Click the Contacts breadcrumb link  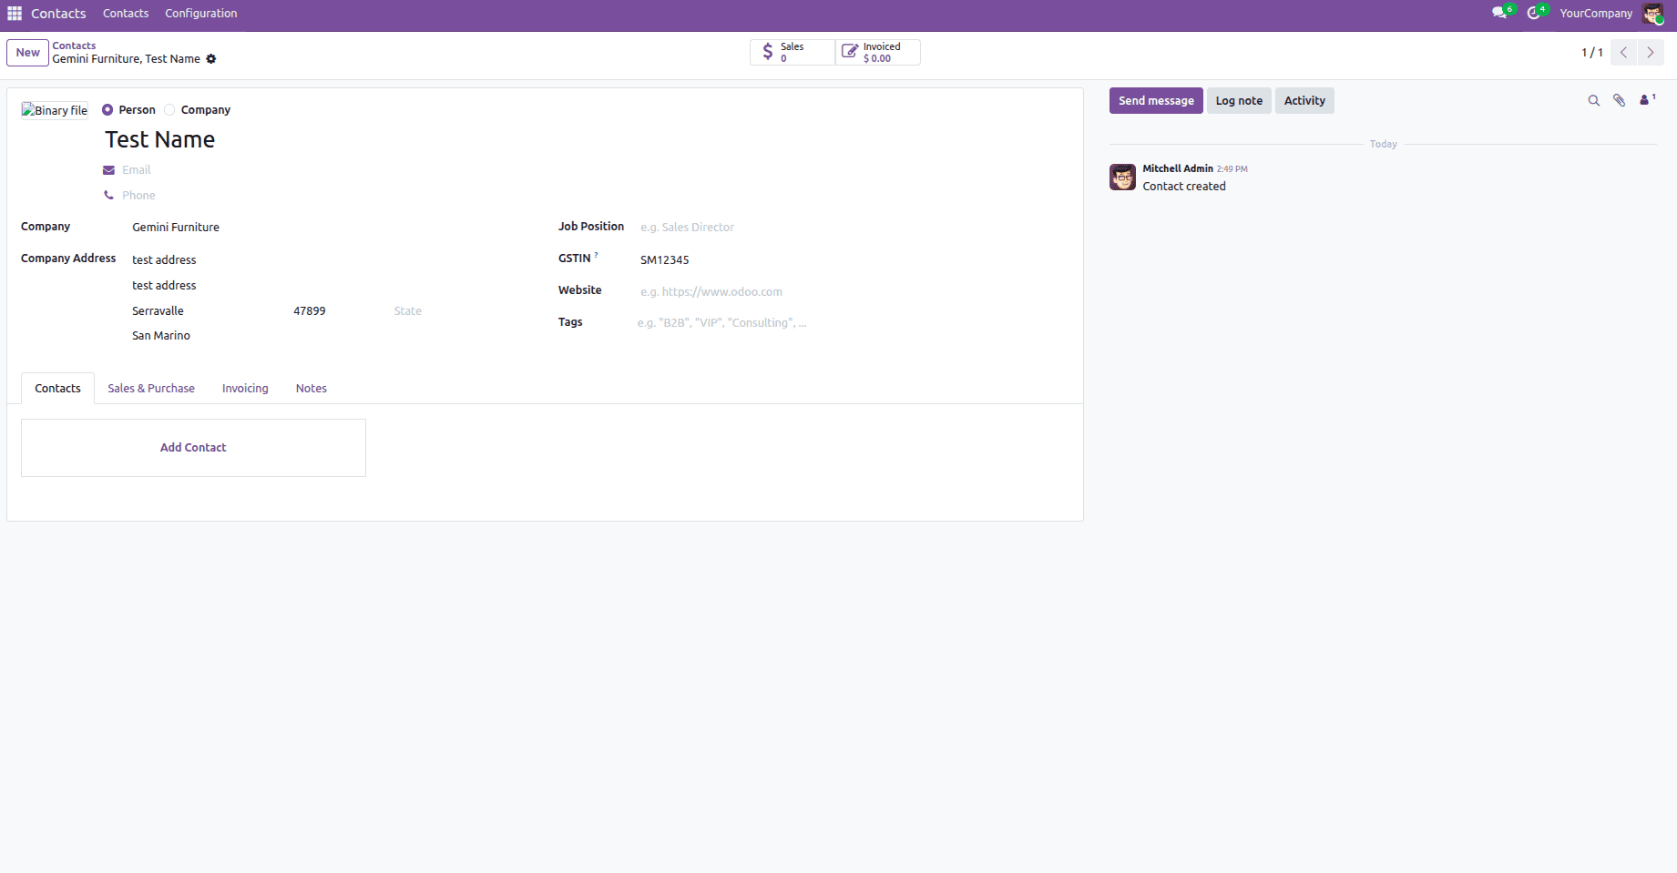(74, 46)
